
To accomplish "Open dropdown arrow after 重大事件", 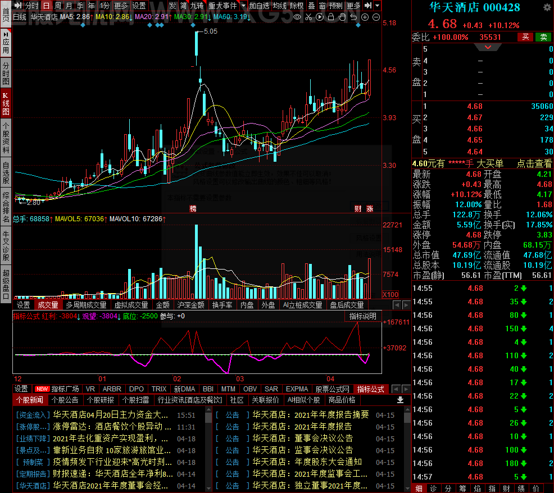I will (243, 6).
